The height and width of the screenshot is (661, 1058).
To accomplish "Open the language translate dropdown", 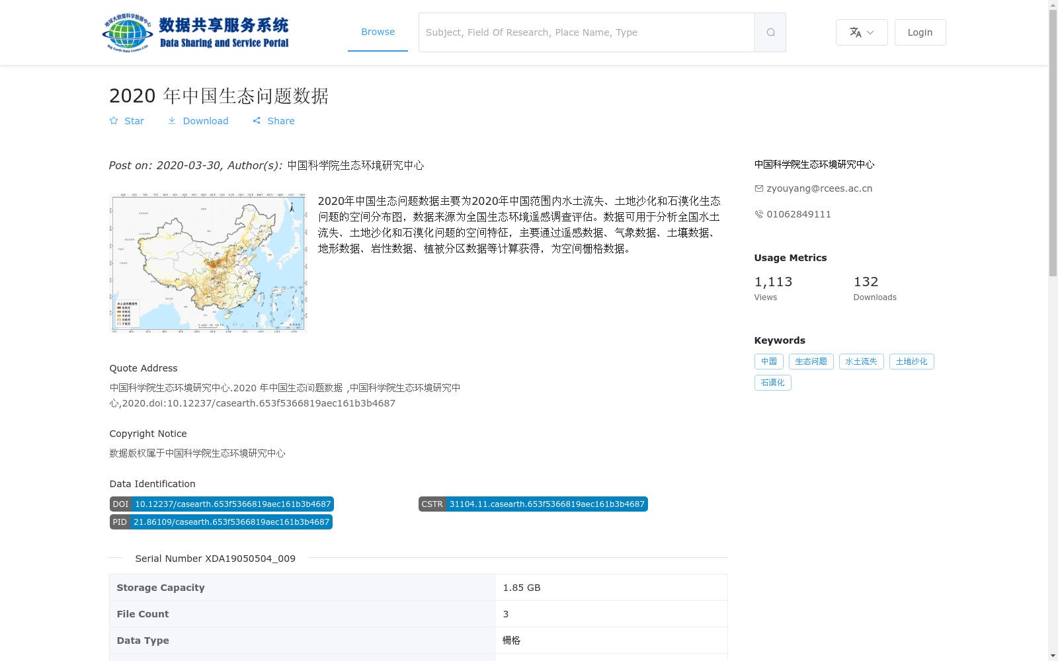I will click(862, 32).
